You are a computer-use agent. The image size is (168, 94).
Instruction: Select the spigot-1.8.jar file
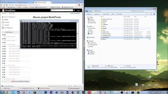[x=125, y=37]
